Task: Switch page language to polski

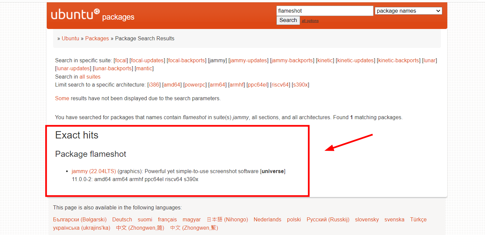Action: coord(294,219)
